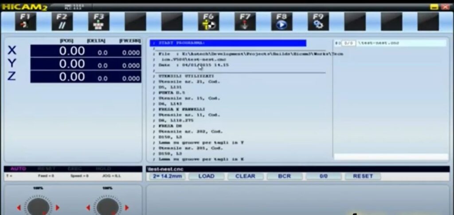The image size is (454, 215).
Task: Click the F2 parallel lines icon
Action: (x=62, y=21)
